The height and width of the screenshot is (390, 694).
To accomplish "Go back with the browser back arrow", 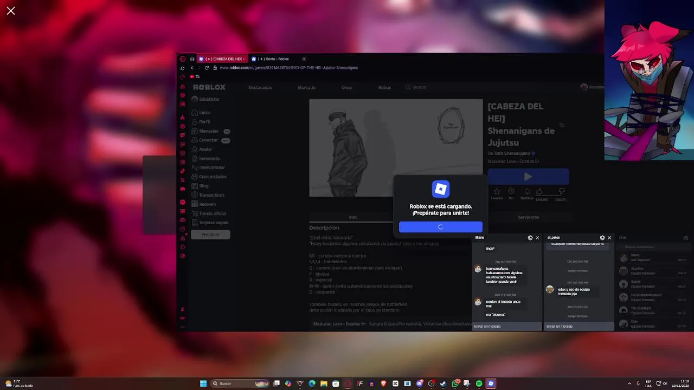I will tap(192, 68).
